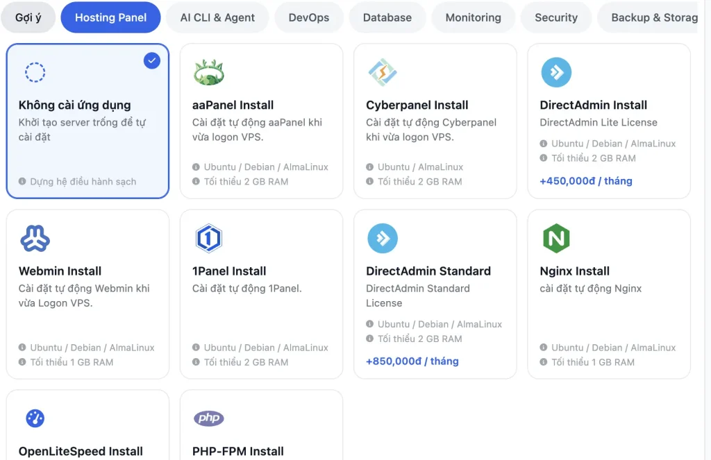Choose the PHP-FPM Install title
The height and width of the screenshot is (460, 711).
238,452
